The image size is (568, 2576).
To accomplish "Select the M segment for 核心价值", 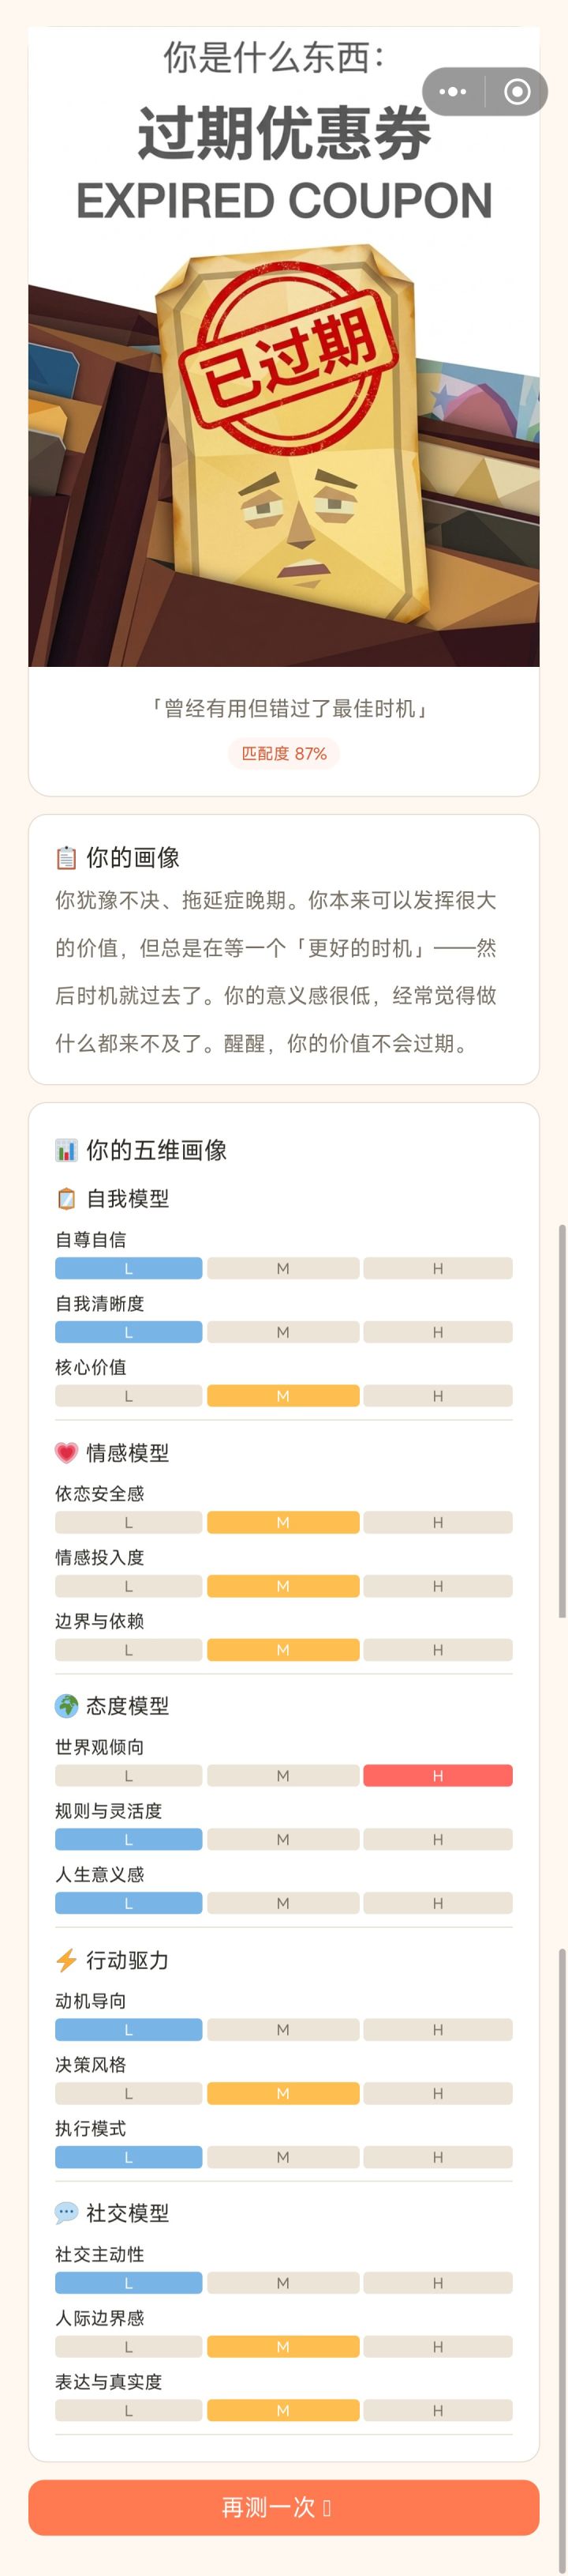I will [x=283, y=1395].
